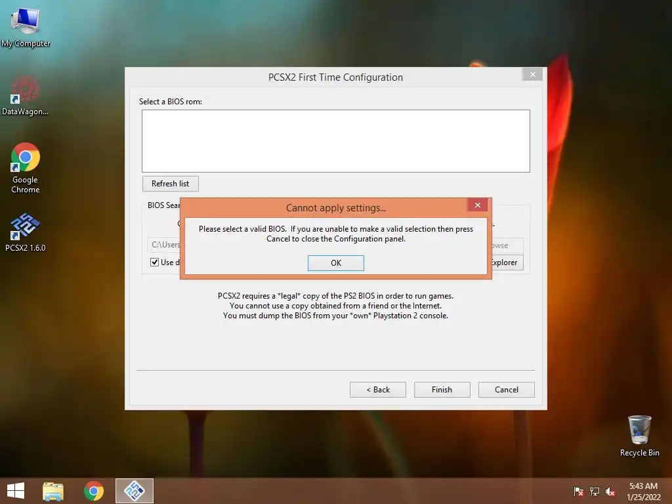Screen dimensions: 672x504
Task: Close the Cannot apply settings dialog
Action: pyautogui.click(x=478, y=205)
